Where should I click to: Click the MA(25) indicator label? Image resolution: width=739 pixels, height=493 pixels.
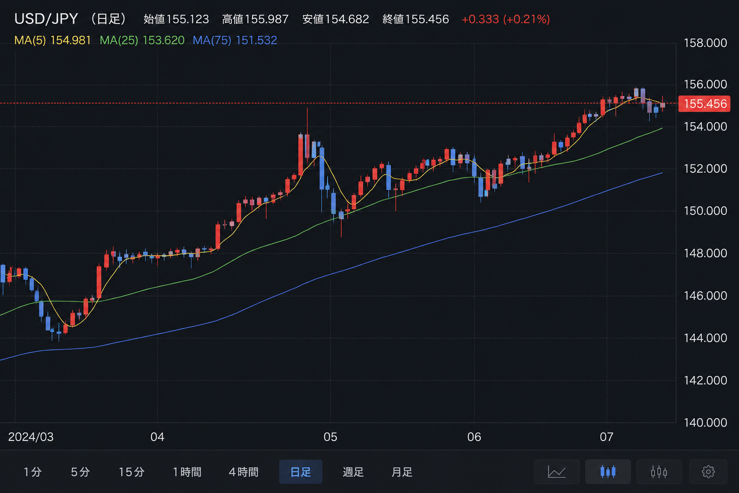[x=142, y=40]
